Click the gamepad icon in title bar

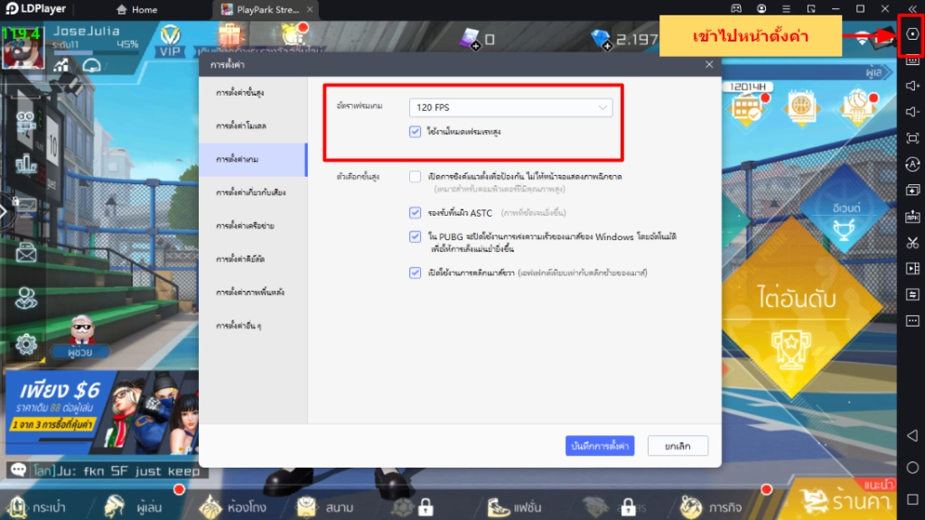[736, 9]
